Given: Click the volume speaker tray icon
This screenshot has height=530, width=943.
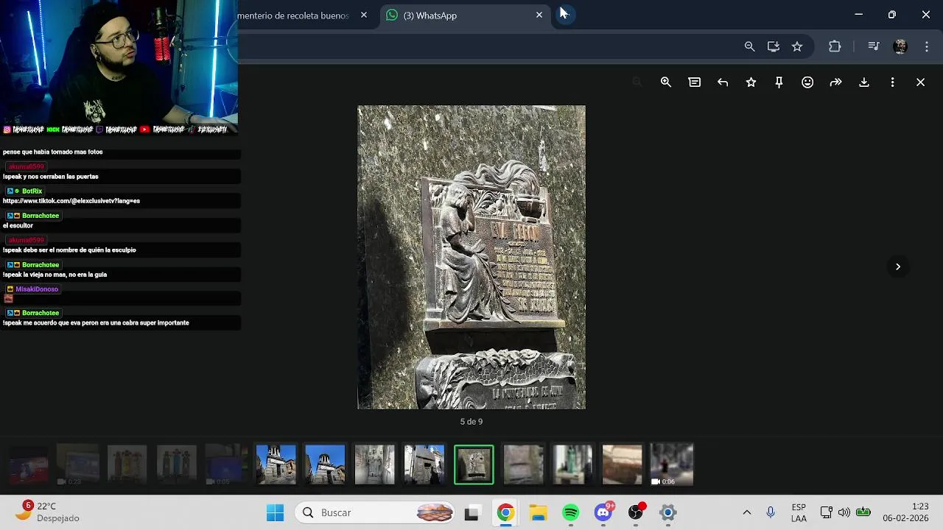Looking at the screenshot, I should (844, 512).
